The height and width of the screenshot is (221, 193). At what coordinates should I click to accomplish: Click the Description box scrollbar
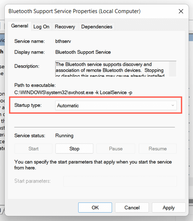[x=173, y=69]
